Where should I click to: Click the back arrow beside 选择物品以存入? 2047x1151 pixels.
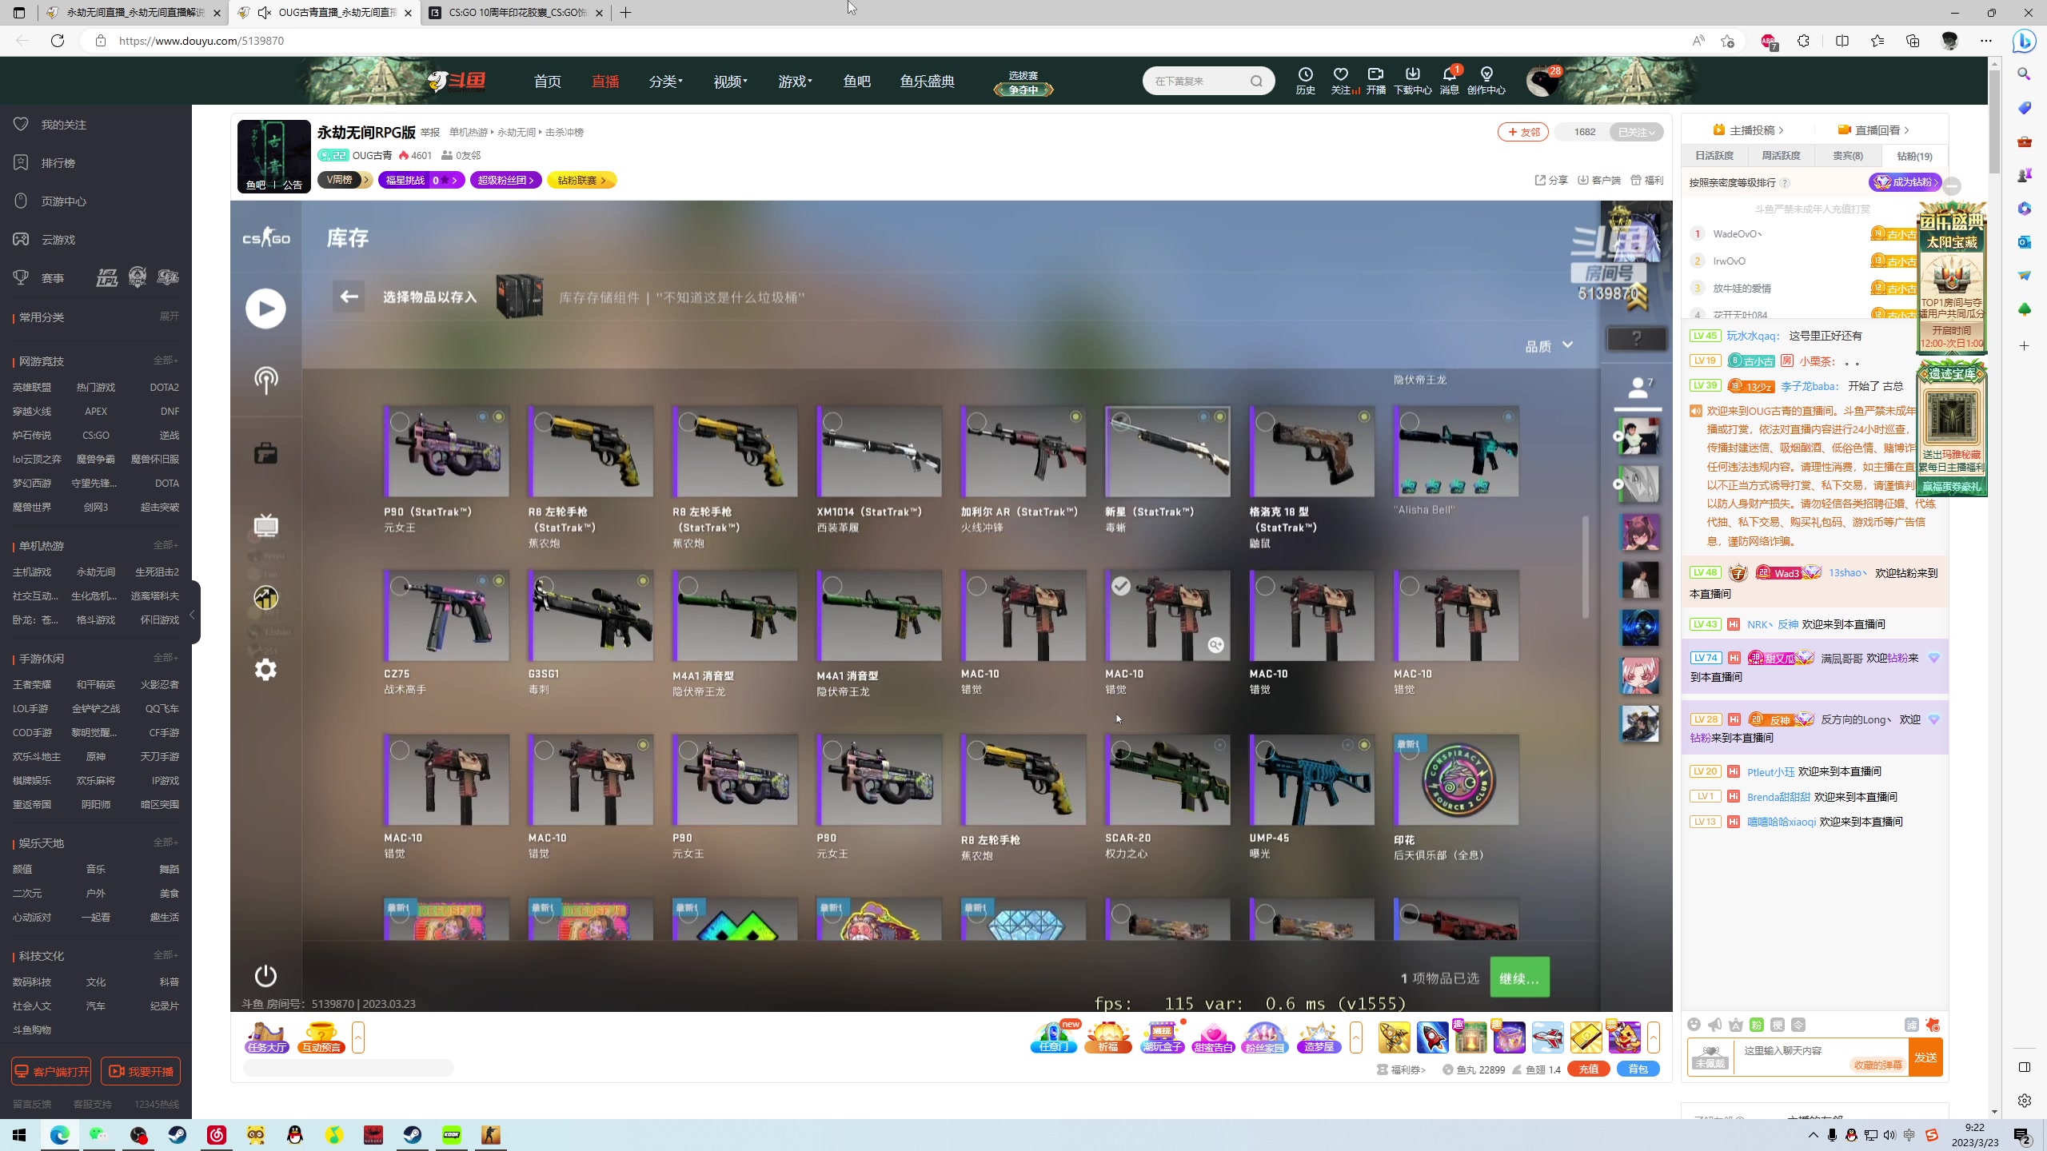coord(349,297)
